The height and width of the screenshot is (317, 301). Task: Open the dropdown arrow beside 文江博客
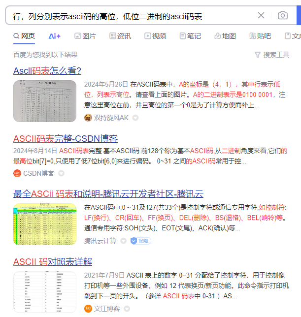127,309
